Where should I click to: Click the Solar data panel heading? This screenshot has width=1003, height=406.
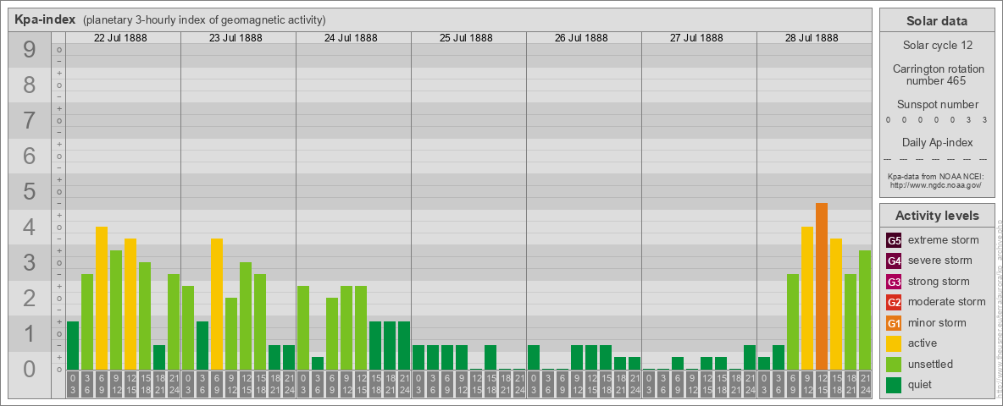coord(937,21)
